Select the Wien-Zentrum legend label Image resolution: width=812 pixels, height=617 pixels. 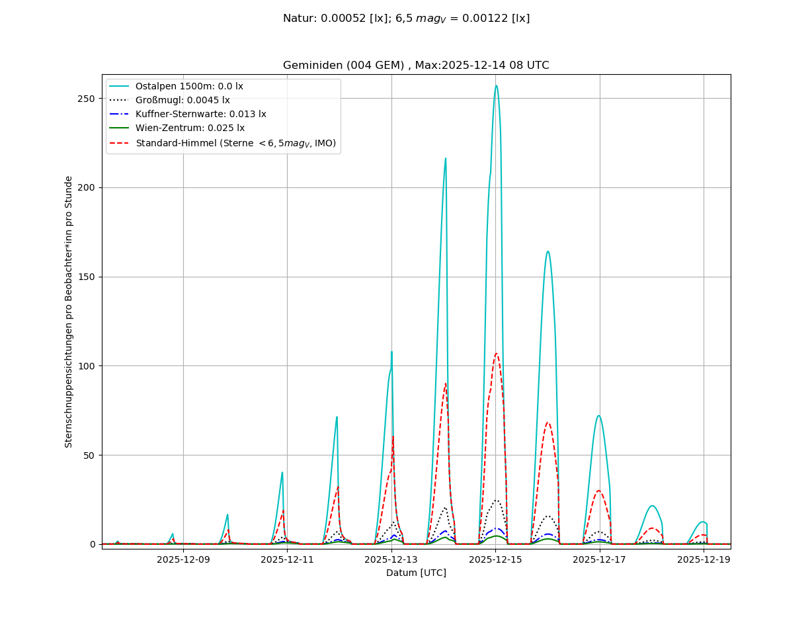(190, 128)
